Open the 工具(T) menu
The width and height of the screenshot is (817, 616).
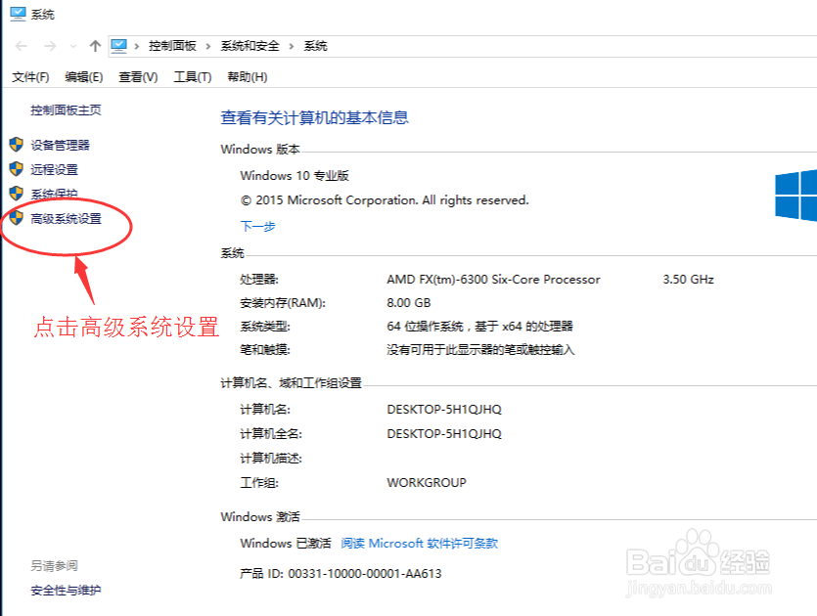[x=193, y=77]
